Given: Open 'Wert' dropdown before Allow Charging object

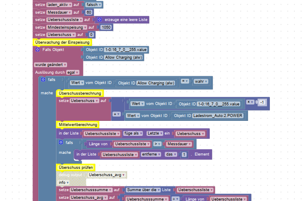Looking at the screenshot, I should click(77, 83).
